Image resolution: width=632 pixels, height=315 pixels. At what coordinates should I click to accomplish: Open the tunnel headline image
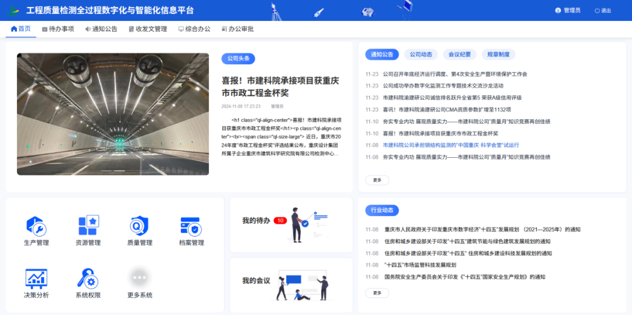click(x=113, y=114)
